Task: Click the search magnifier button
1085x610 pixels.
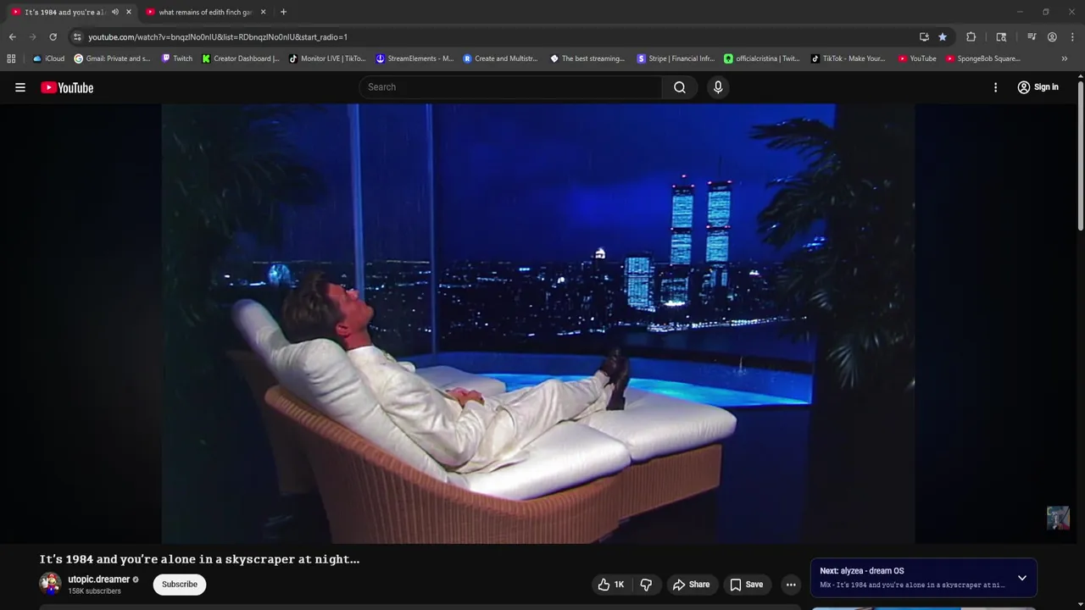Action: click(680, 87)
